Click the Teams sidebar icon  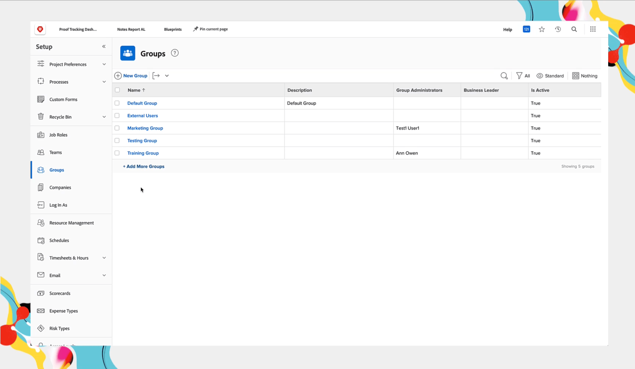pyautogui.click(x=41, y=152)
